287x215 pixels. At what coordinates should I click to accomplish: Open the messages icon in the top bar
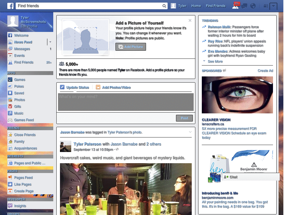point(244,6)
